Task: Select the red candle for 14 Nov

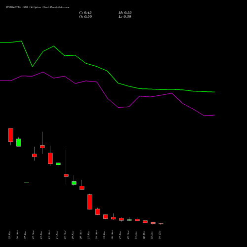Action: pyautogui.click(x=50, y=158)
